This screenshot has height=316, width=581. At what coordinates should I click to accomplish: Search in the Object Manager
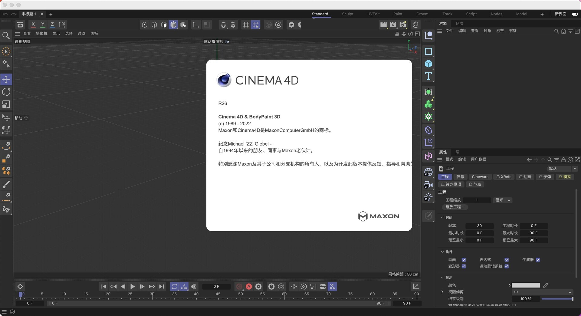(556, 31)
